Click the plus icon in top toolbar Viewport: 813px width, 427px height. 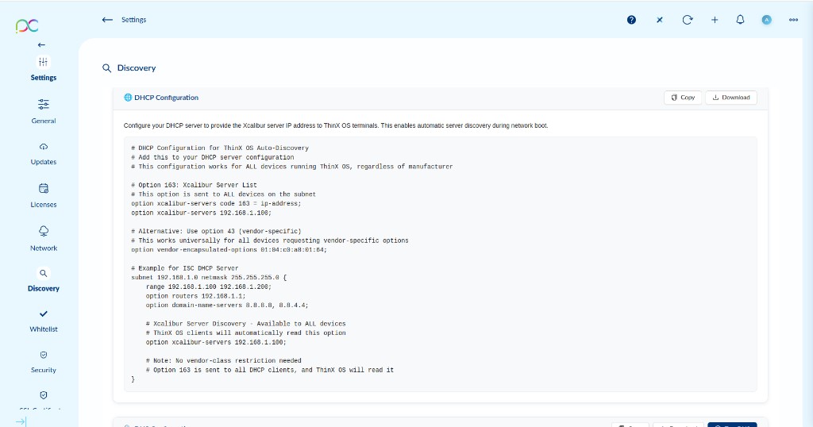coord(715,20)
